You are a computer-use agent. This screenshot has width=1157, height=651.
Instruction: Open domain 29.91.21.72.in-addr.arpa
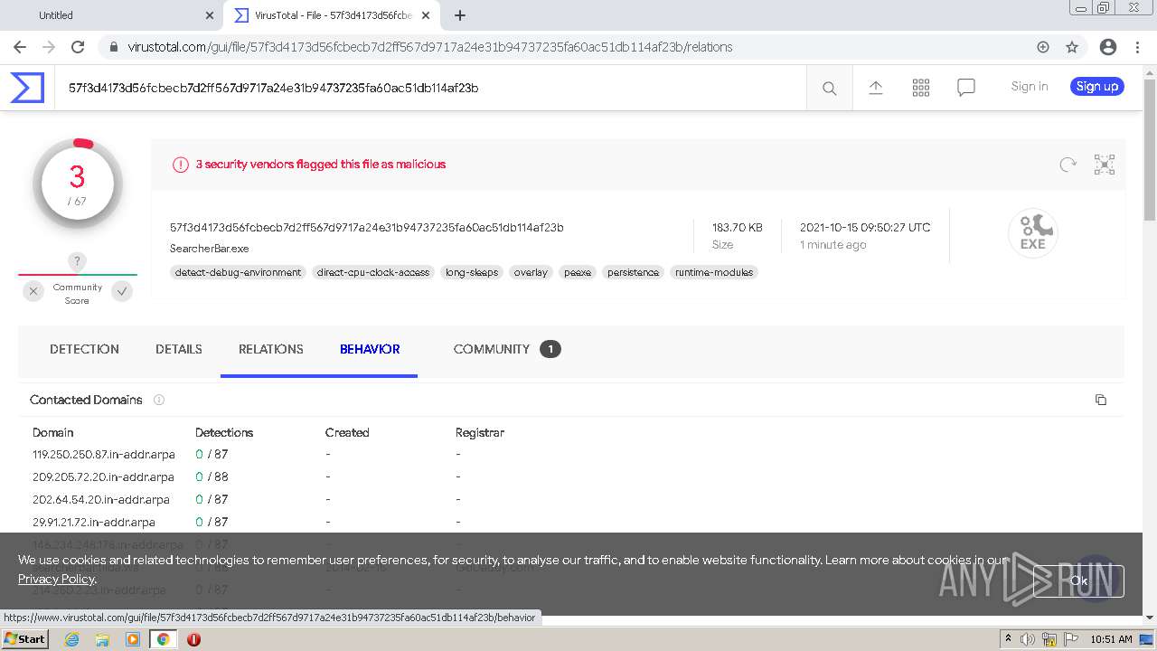tap(94, 522)
